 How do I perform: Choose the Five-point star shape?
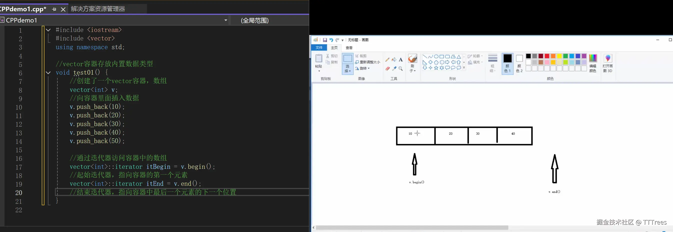point(436,68)
